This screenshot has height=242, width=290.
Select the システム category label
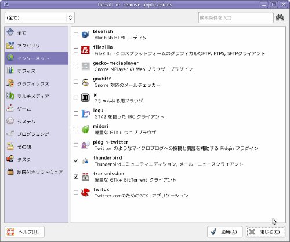(26, 122)
